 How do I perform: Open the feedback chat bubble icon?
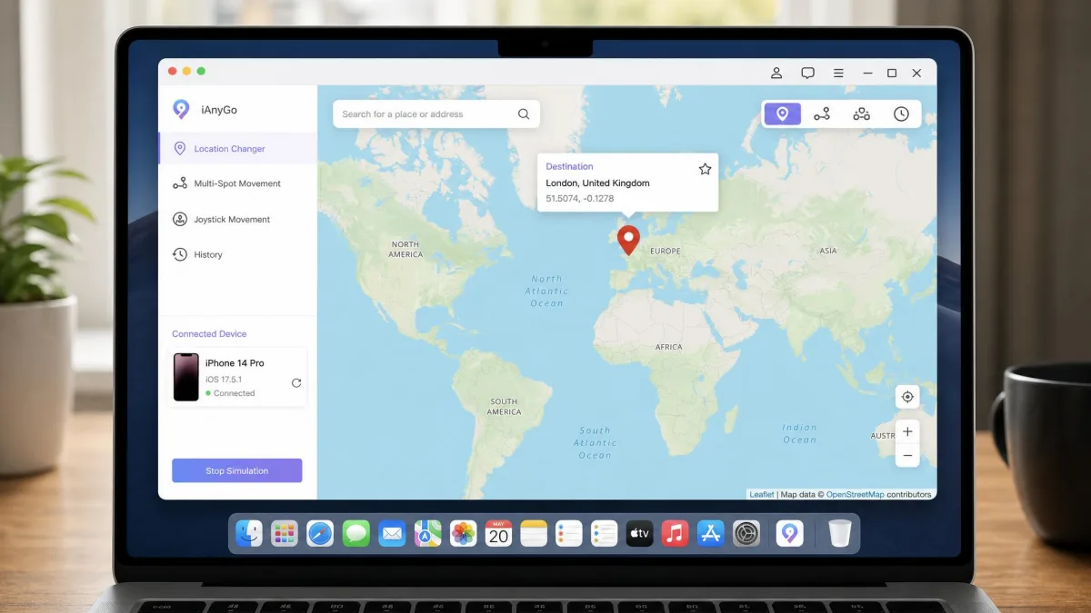(x=807, y=73)
